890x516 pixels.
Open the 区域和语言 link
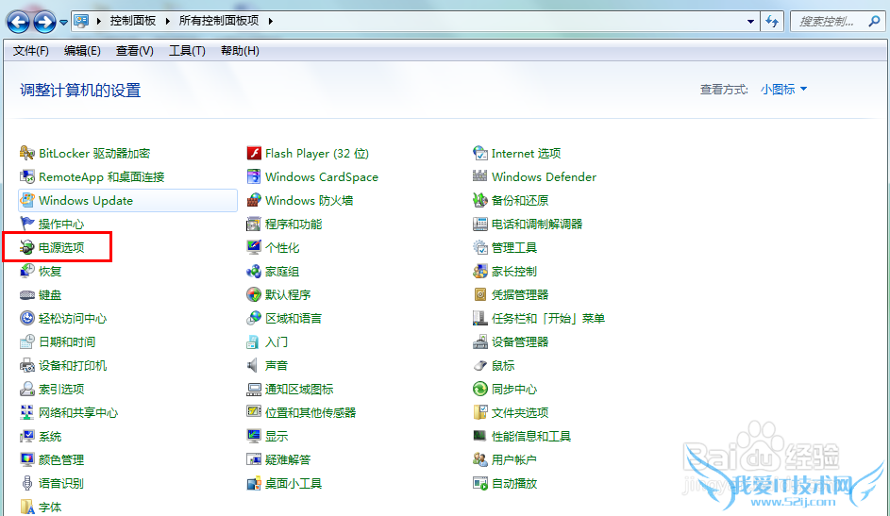[x=294, y=319]
